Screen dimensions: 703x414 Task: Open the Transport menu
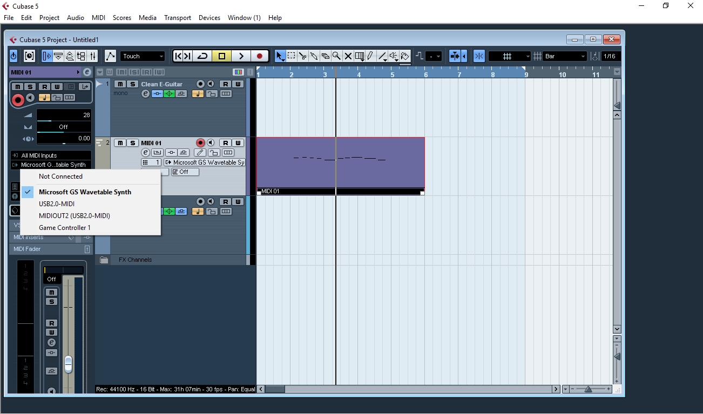click(178, 18)
